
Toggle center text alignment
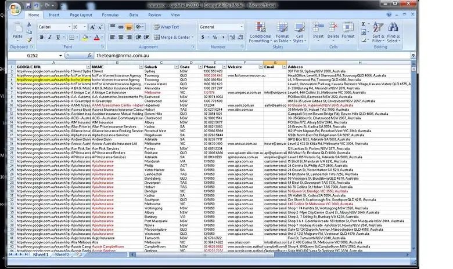pyautogui.click(x=121, y=37)
